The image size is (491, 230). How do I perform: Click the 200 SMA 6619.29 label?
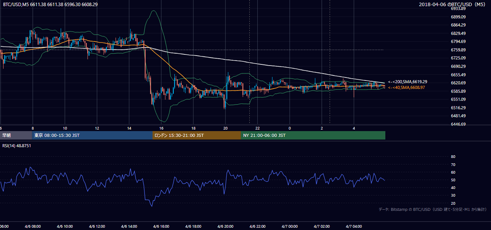[x=408, y=82]
